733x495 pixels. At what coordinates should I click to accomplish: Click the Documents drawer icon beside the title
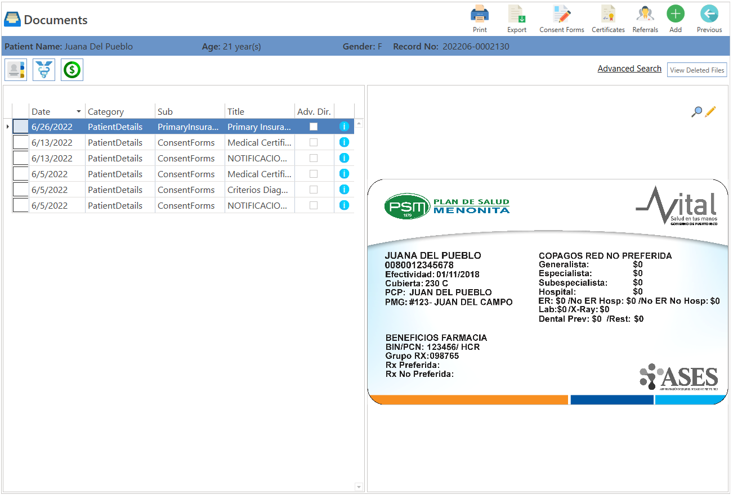point(12,20)
